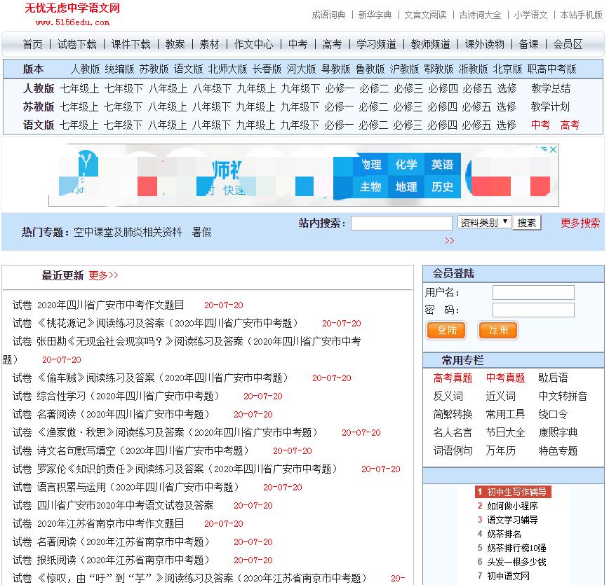Open the 资料类别 dropdown
609x585 pixels.
point(484,222)
